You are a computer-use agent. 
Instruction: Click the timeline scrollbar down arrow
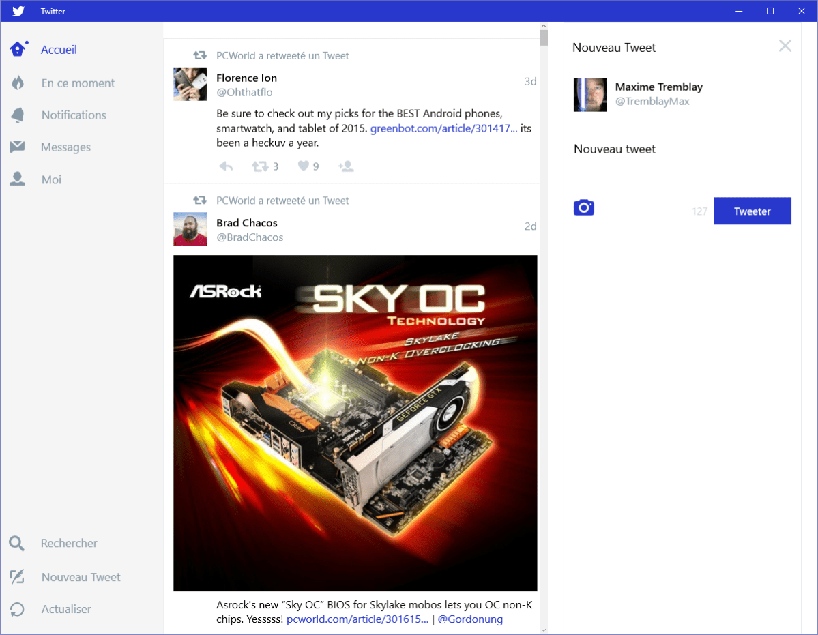point(544,629)
